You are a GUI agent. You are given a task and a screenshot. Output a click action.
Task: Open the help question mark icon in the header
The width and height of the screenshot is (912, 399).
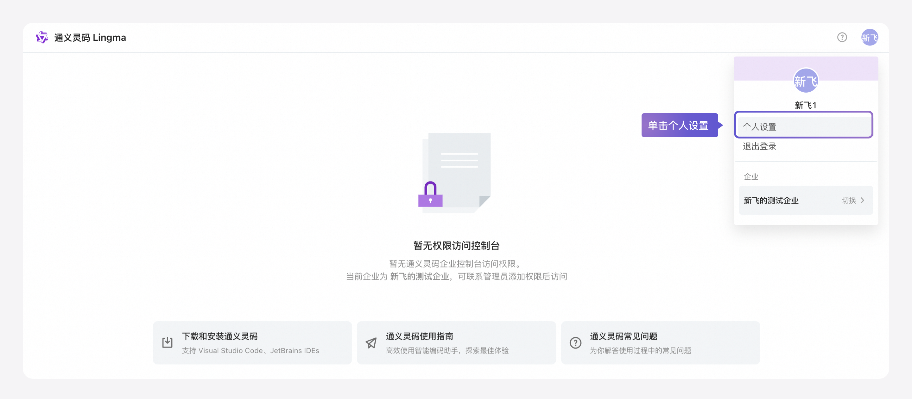click(x=842, y=37)
